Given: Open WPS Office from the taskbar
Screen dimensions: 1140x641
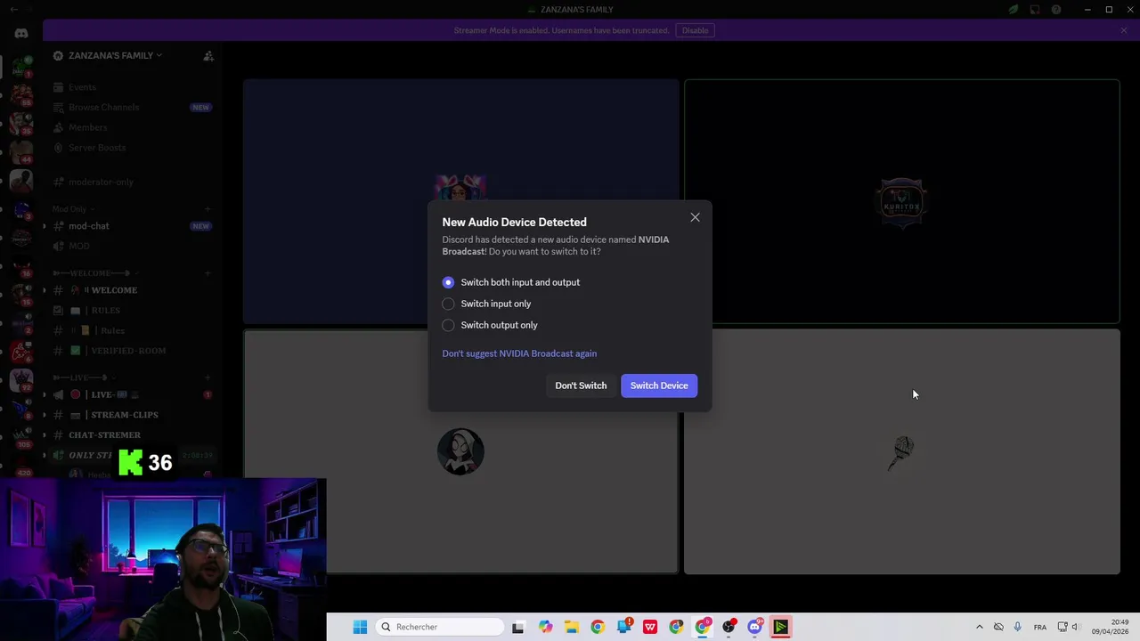Looking at the screenshot, I should click(x=650, y=627).
